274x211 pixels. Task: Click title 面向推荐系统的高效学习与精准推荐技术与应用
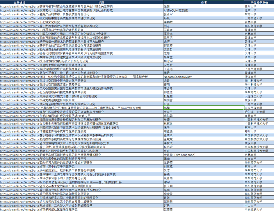tap(70, 139)
